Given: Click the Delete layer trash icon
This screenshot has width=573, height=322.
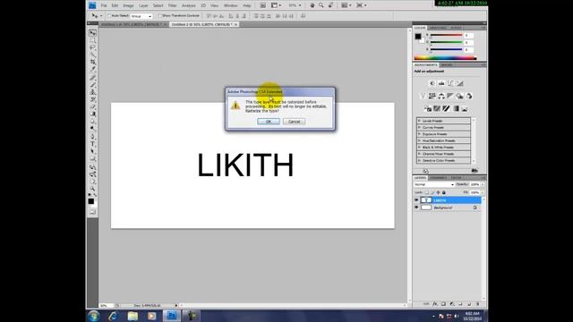Looking at the screenshot, I should coord(477,304).
